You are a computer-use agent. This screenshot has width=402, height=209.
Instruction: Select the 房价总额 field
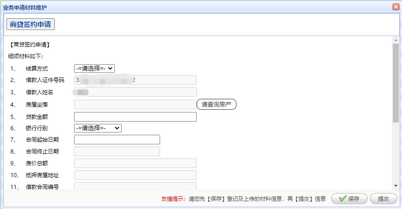coord(135,163)
